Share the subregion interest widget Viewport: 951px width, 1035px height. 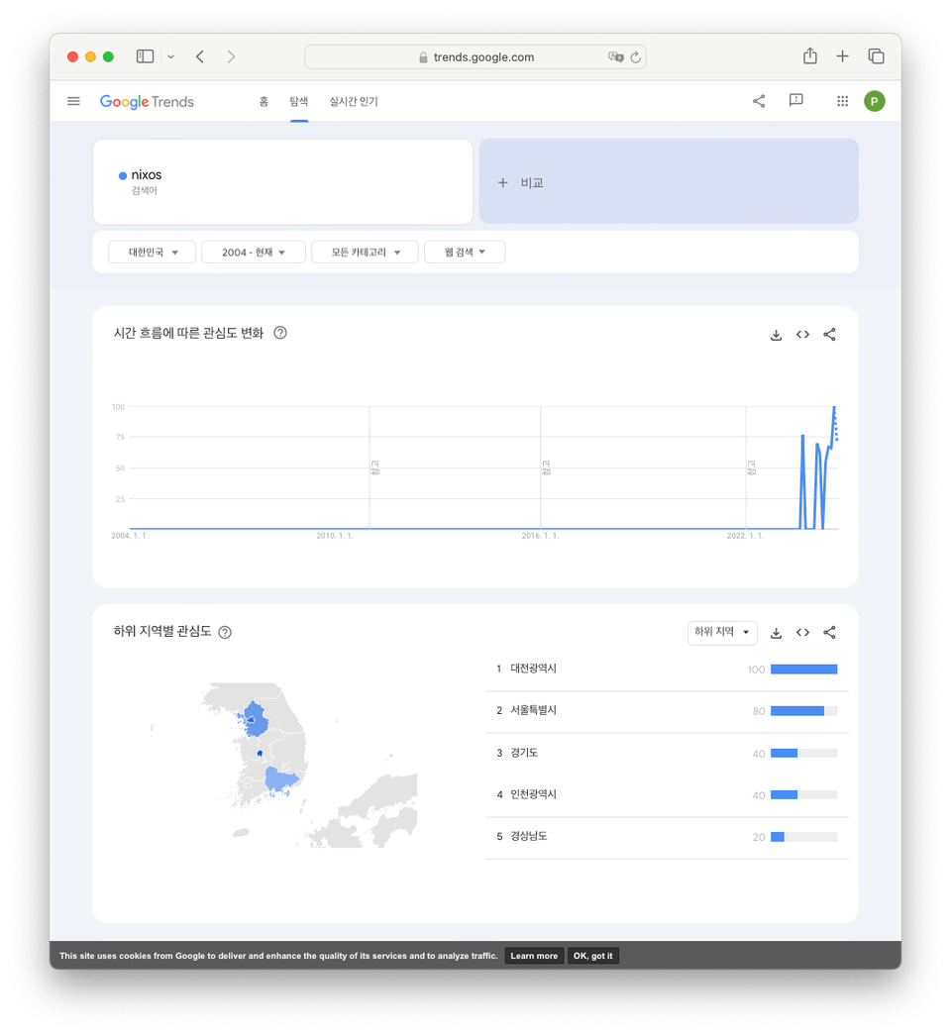coord(829,632)
